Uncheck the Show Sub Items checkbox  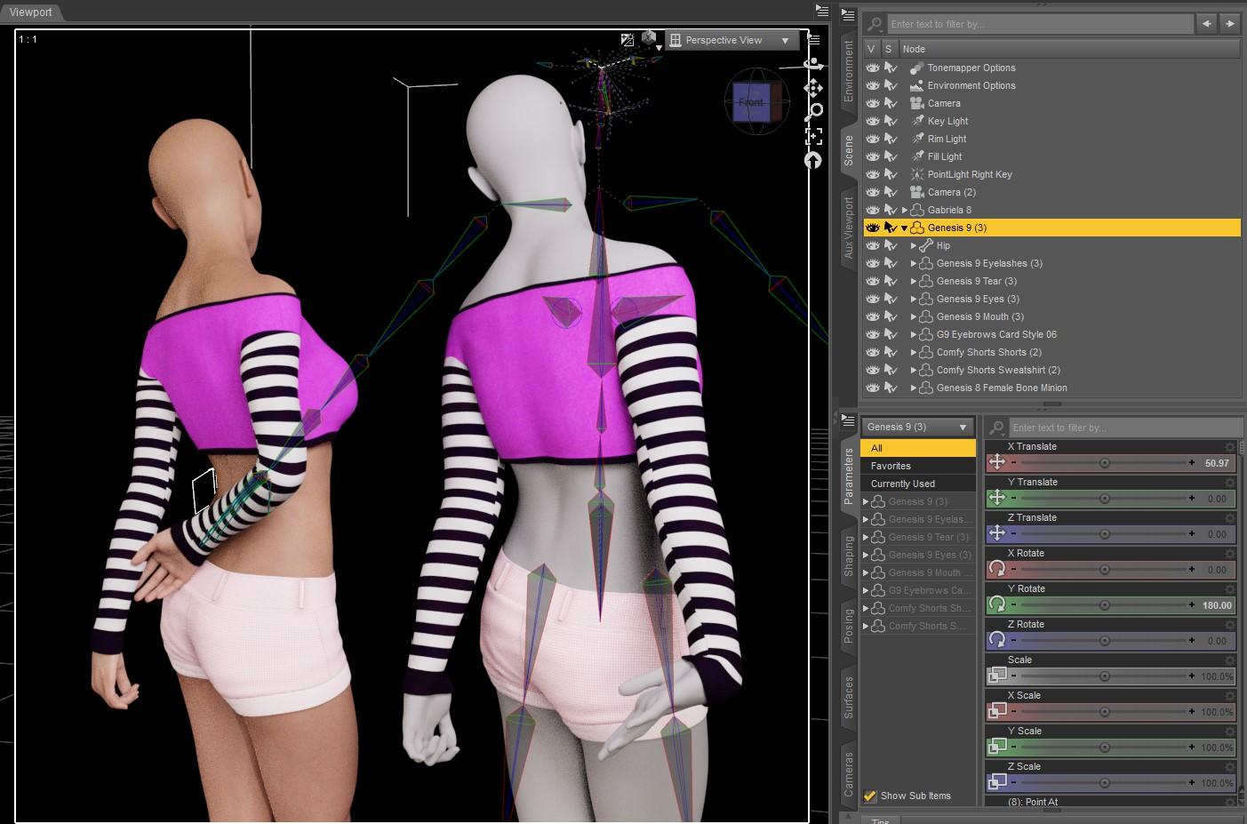pos(870,796)
